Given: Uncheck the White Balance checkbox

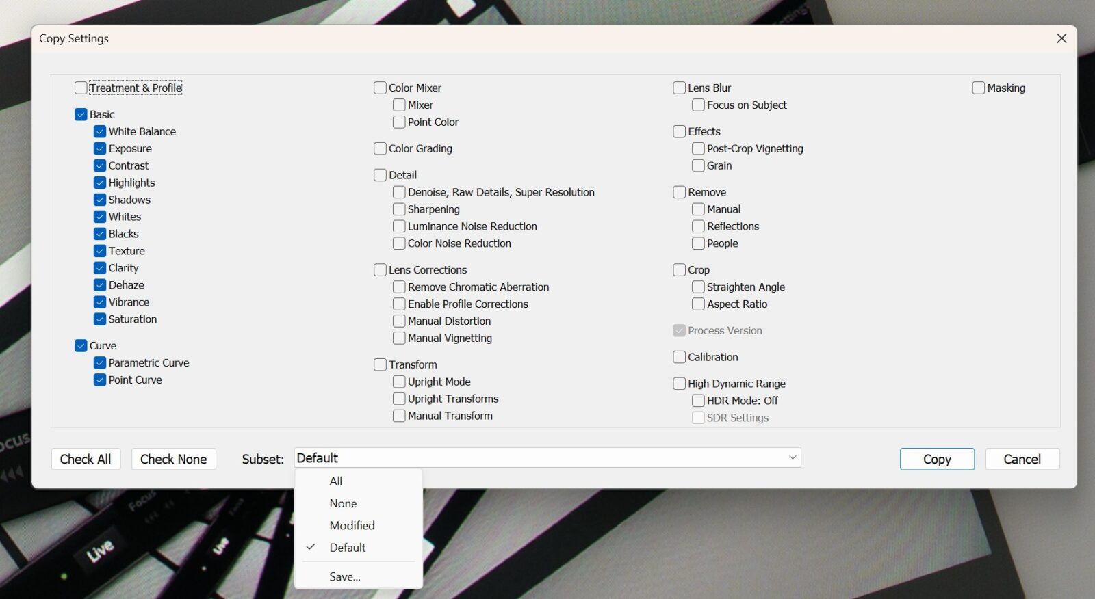Looking at the screenshot, I should pyautogui.click(x=100, y=131).
